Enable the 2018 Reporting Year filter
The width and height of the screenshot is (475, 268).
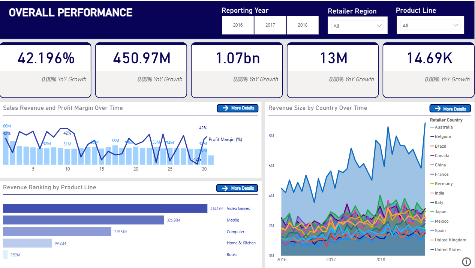point(303,25)
